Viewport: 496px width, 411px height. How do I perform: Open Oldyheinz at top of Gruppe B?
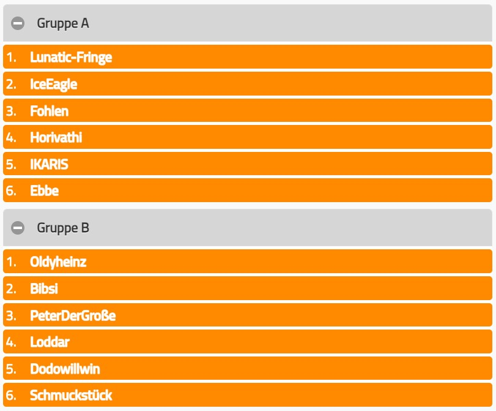(58, 262)
